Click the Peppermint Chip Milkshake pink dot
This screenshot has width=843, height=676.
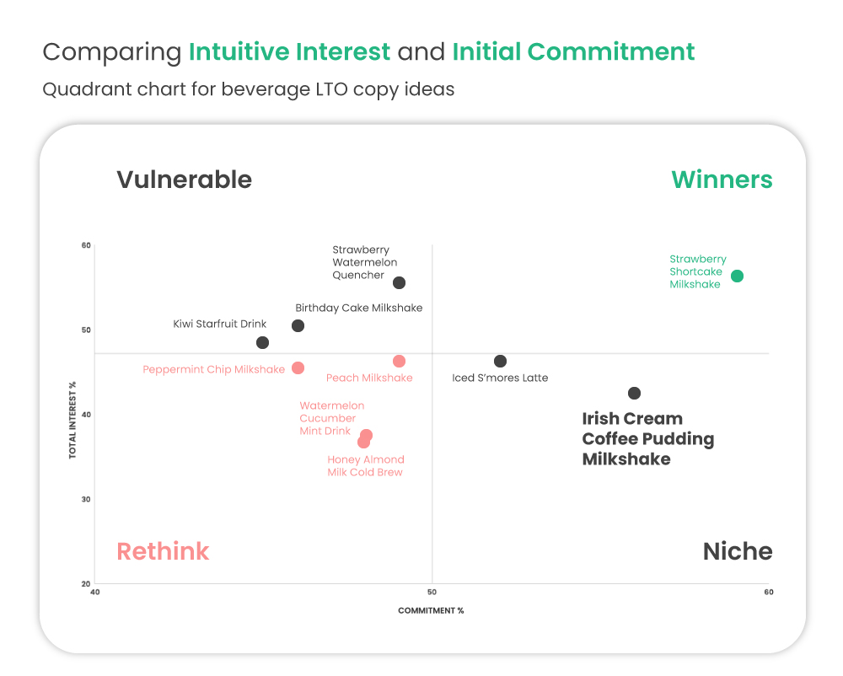click(x=298, y=368)
